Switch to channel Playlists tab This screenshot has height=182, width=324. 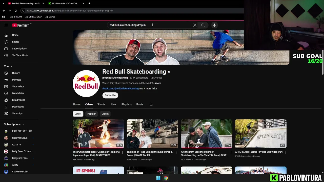[127, 104]
